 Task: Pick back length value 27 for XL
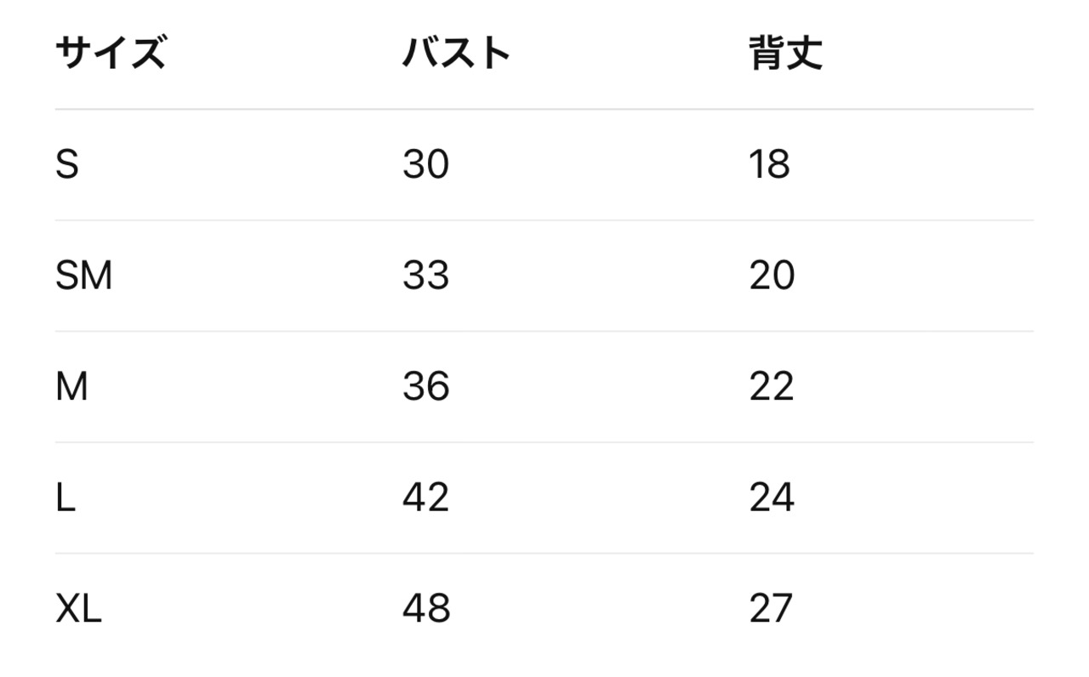[771, 609]
